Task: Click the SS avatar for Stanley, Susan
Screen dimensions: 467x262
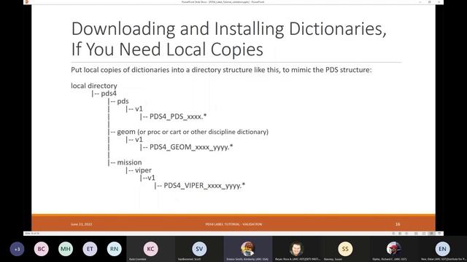Action: click(345, 249)
